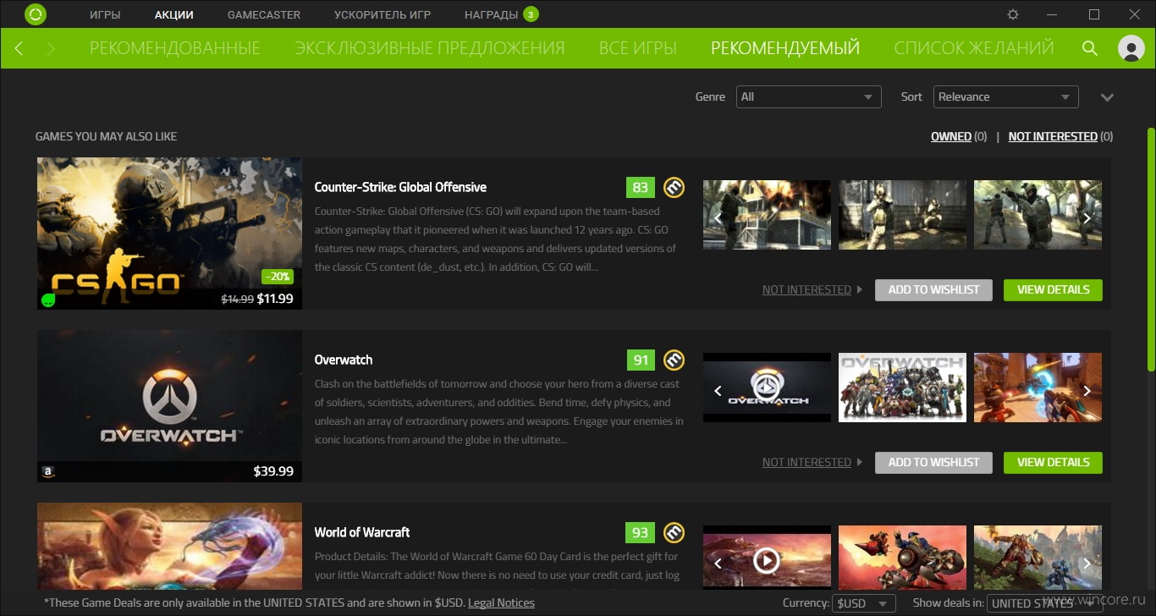Image resolution: width=1156 pixels, height=616 pixels.
Task: Play the World of Warcraft video thumbnail
Action: click(766, 560)
